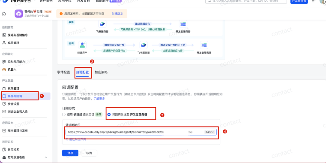Screen dimensions: 326x163
Task: Switch to the 事件配置 tab
Action: (x=64, y=72)
